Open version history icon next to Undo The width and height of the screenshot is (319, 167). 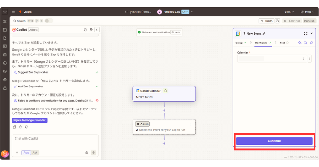pos(277,21)
